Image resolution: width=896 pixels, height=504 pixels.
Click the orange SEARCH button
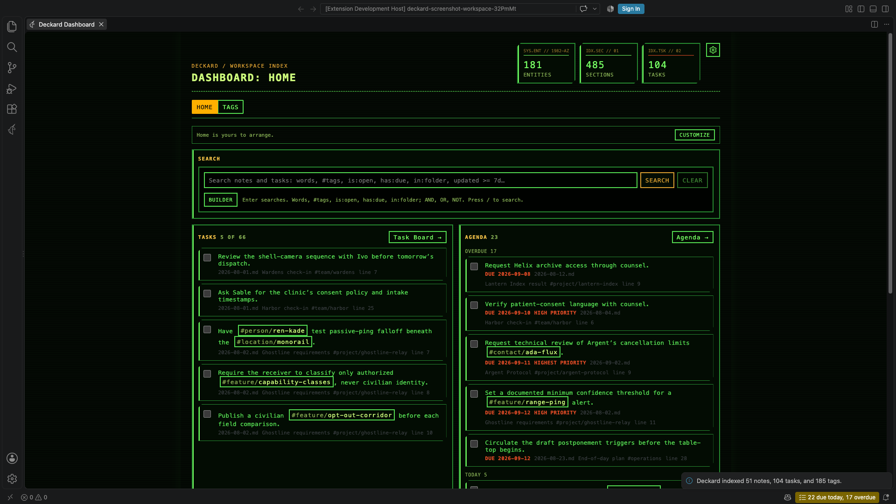[x=657, y=180]
